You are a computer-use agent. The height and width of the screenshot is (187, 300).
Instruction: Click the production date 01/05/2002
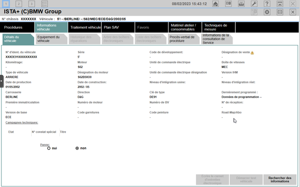(x=13, y=87)
